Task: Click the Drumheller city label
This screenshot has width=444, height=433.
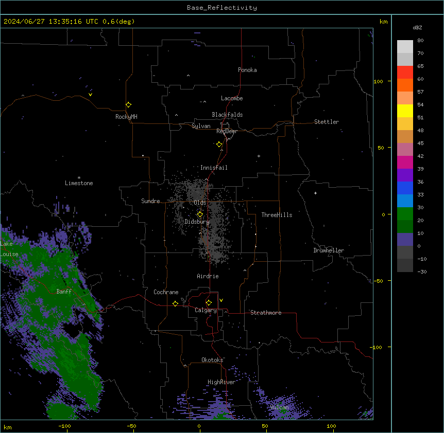Action: (329, 250)
